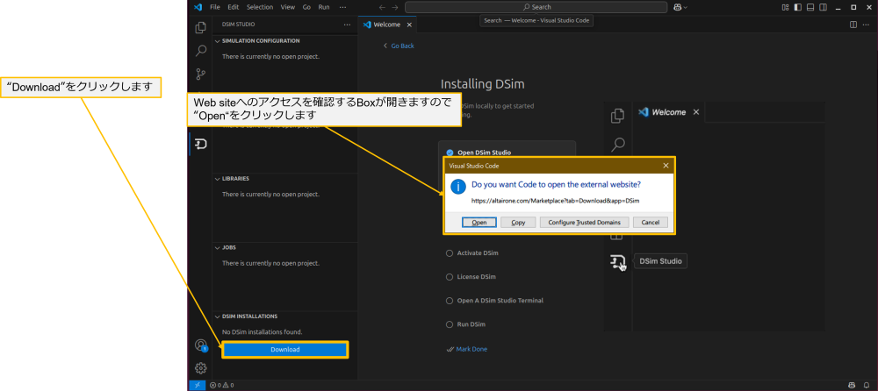The height and width of the screenshot is (391, 878).
Task: Open the Source Control view
Action: [200, 75]
